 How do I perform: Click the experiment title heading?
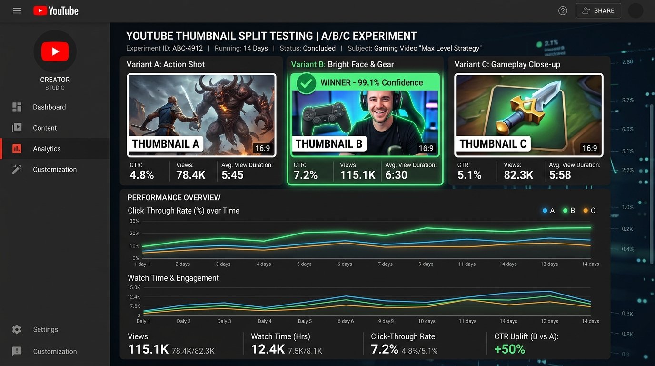tap(271, 36)
